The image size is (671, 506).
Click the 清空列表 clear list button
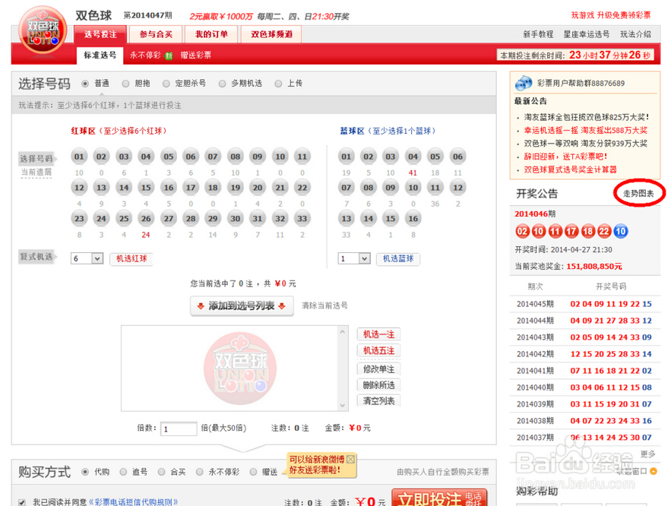click(378, 400)
